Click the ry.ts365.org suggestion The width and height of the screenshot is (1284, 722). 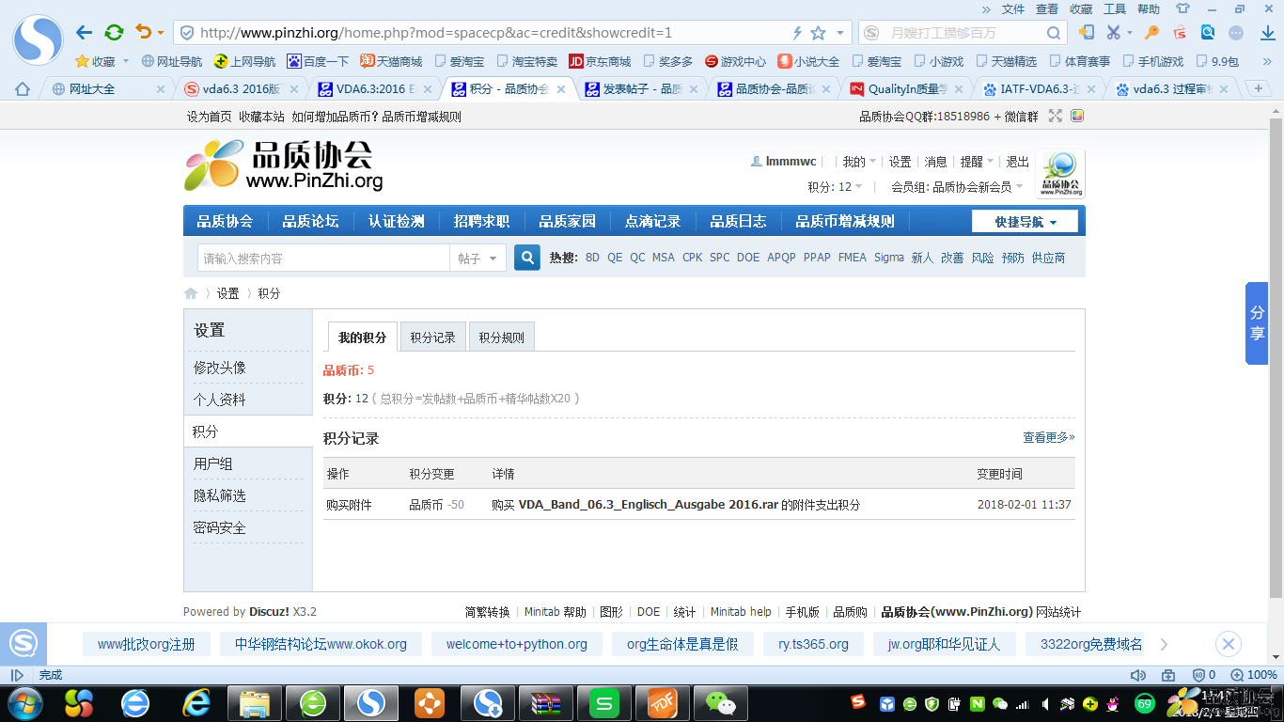pos(813,644)
